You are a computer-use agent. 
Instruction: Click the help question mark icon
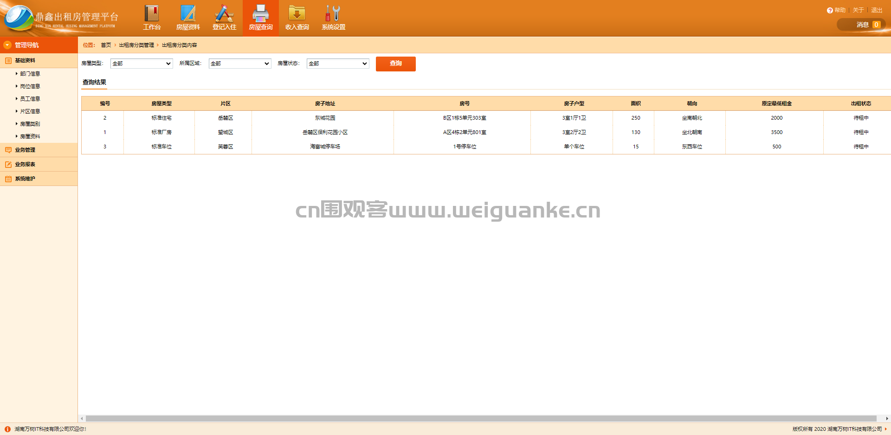tap(830, 10)
